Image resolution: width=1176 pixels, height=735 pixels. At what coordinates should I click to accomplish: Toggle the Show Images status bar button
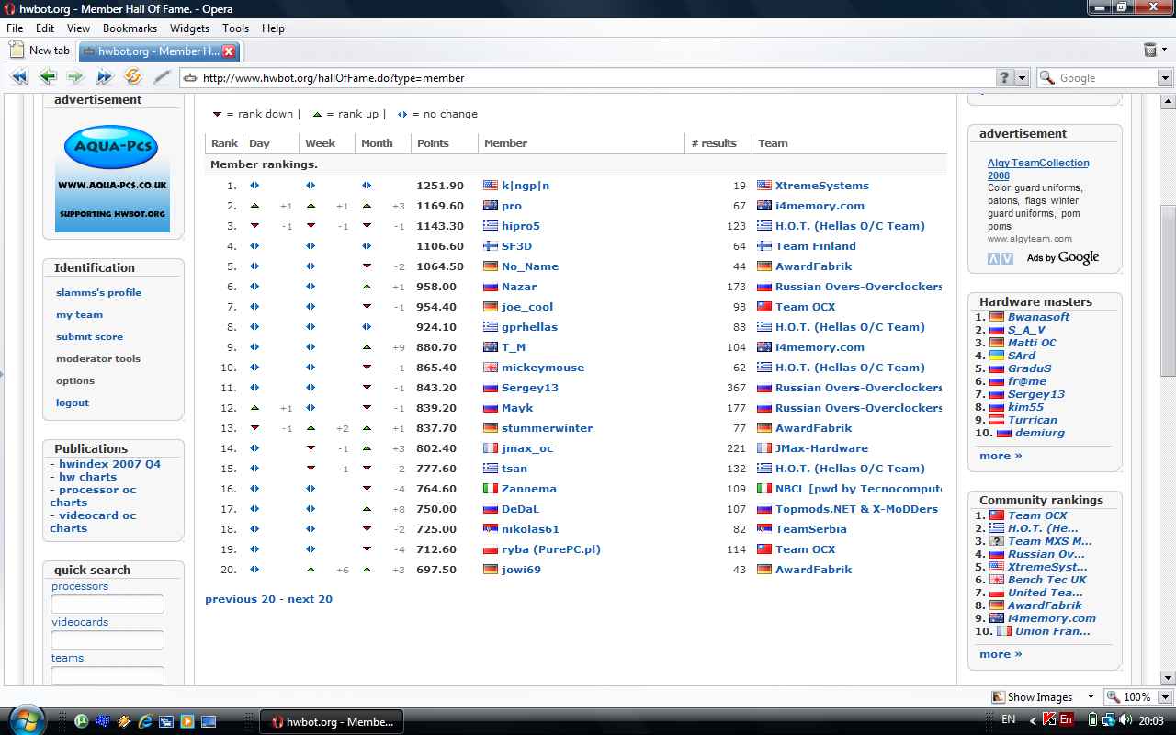tap(1033, 696)
